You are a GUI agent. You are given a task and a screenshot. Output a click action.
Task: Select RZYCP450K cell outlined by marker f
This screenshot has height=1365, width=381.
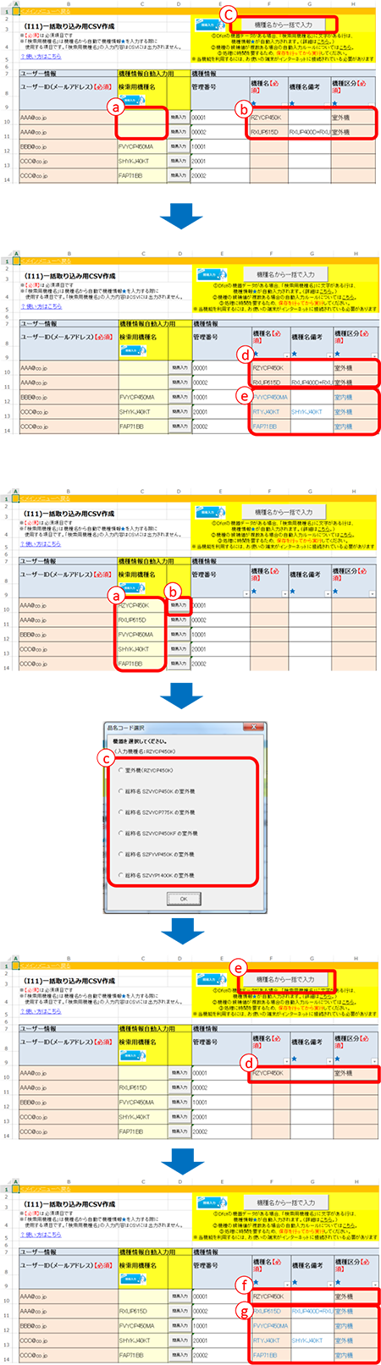(269, 1296)
